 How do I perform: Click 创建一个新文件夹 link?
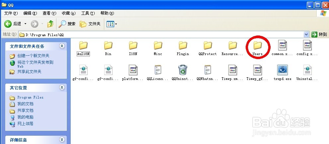click(33, 56)
